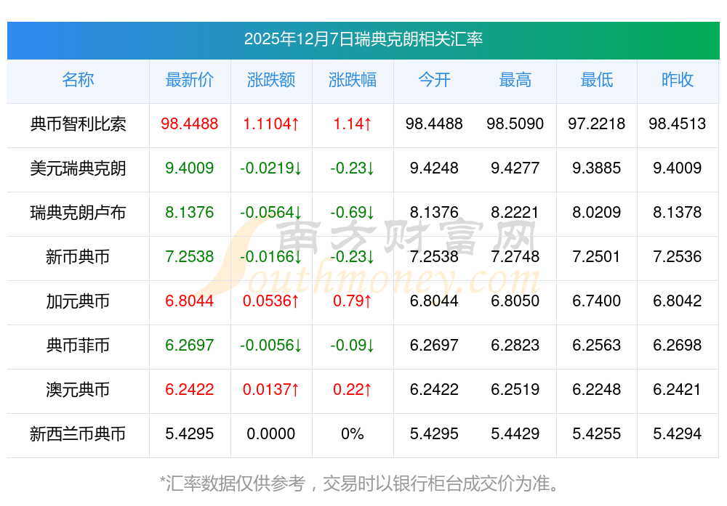Click the low value 9.3885
727x506 pixels.
(x=597, y=168)
